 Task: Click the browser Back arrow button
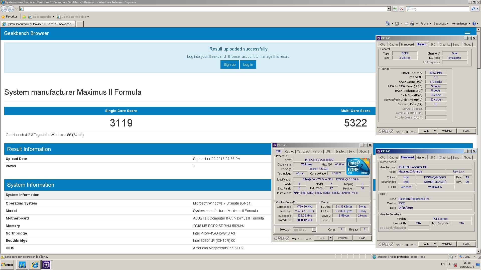tap(4, 9)
